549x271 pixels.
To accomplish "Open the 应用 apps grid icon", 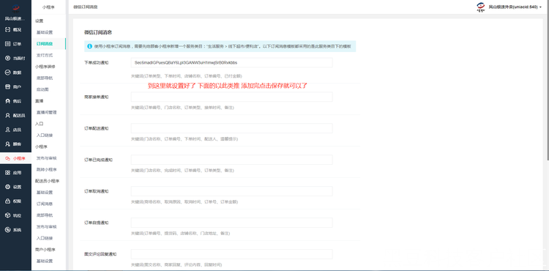I will point(8,173).
